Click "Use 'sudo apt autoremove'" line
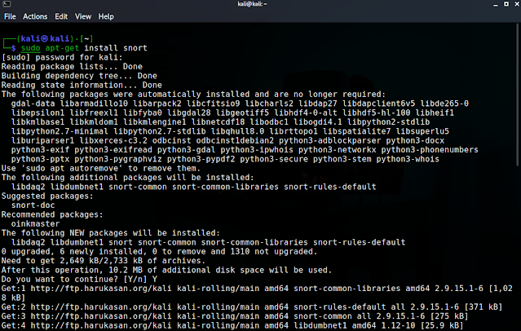521x331 pixels. tap(101, 169)
